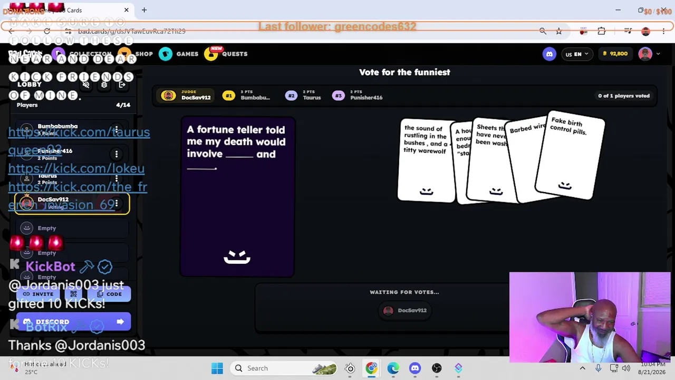
Task: Open Microsoft Edge from the taskbar
Action: point(393,368)
